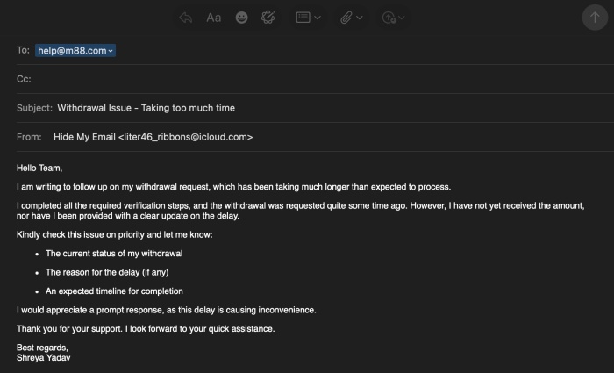Click the To: field area after recipient
614x373 pixels.
pyautogui.click(x=364, y=51)
